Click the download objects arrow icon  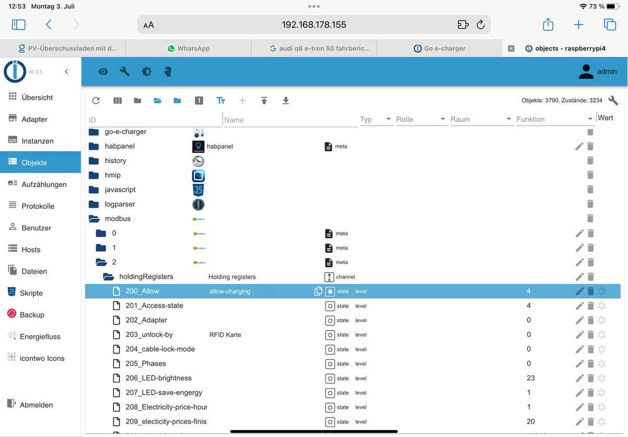pyautogui.click(x=286, y=101)
